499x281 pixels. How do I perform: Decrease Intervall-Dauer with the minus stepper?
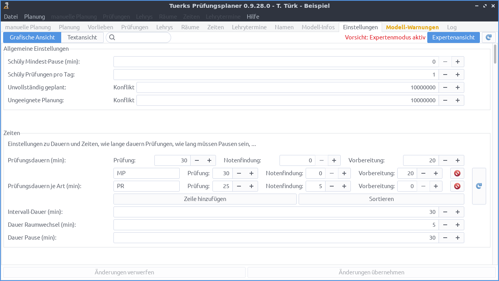445,212
